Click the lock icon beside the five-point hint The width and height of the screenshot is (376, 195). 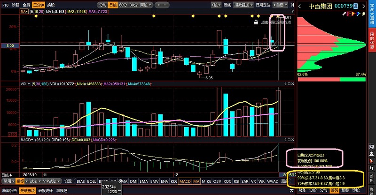[x=256, y=22]
